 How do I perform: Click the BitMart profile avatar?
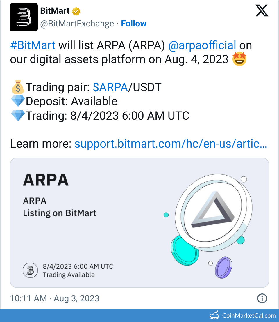[24, 17]
